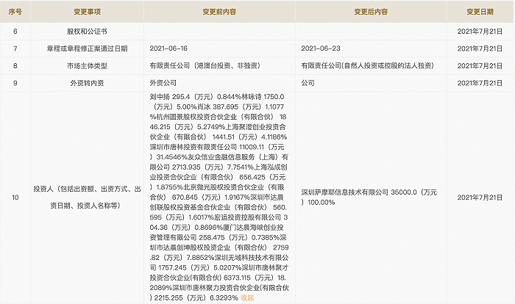Select the 2021年7月21日 date in row 8
515x304 pixels.
click(x=480, y=66)
